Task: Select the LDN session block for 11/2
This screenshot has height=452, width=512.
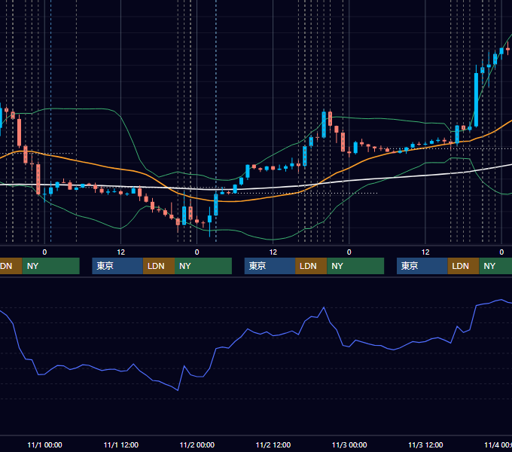Action: (311, 266)
